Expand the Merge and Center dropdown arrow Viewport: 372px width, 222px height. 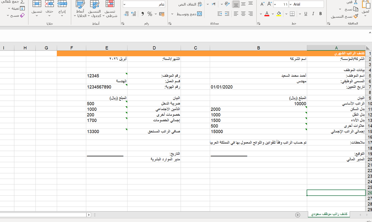[172, 14]
